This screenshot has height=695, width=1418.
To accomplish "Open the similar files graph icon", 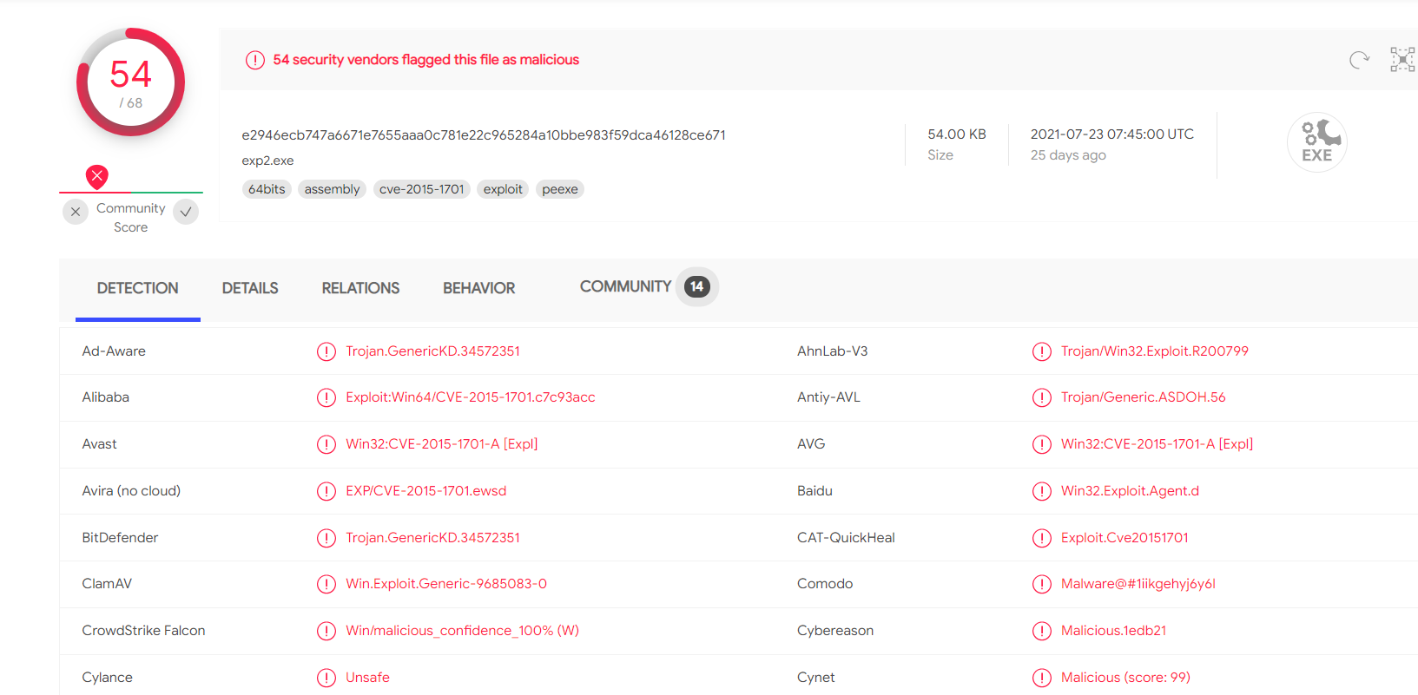I will click(x=1402, y=59).
